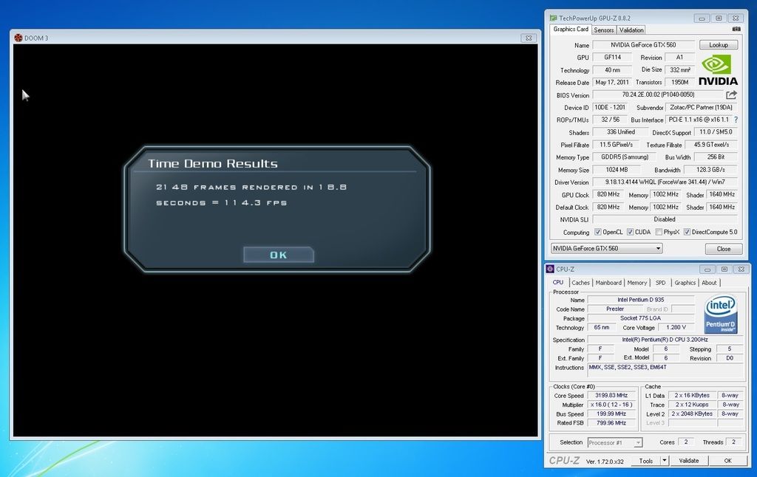Open the About tab in CPU-Z
Viewport: 757px width, 477px height.
point(709,283)
